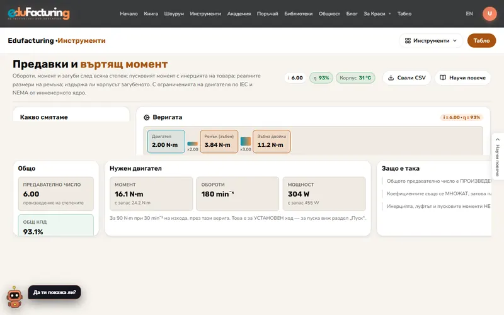Open the Начало menu item
Screen dimensions: 504x315
pos(129,13)
